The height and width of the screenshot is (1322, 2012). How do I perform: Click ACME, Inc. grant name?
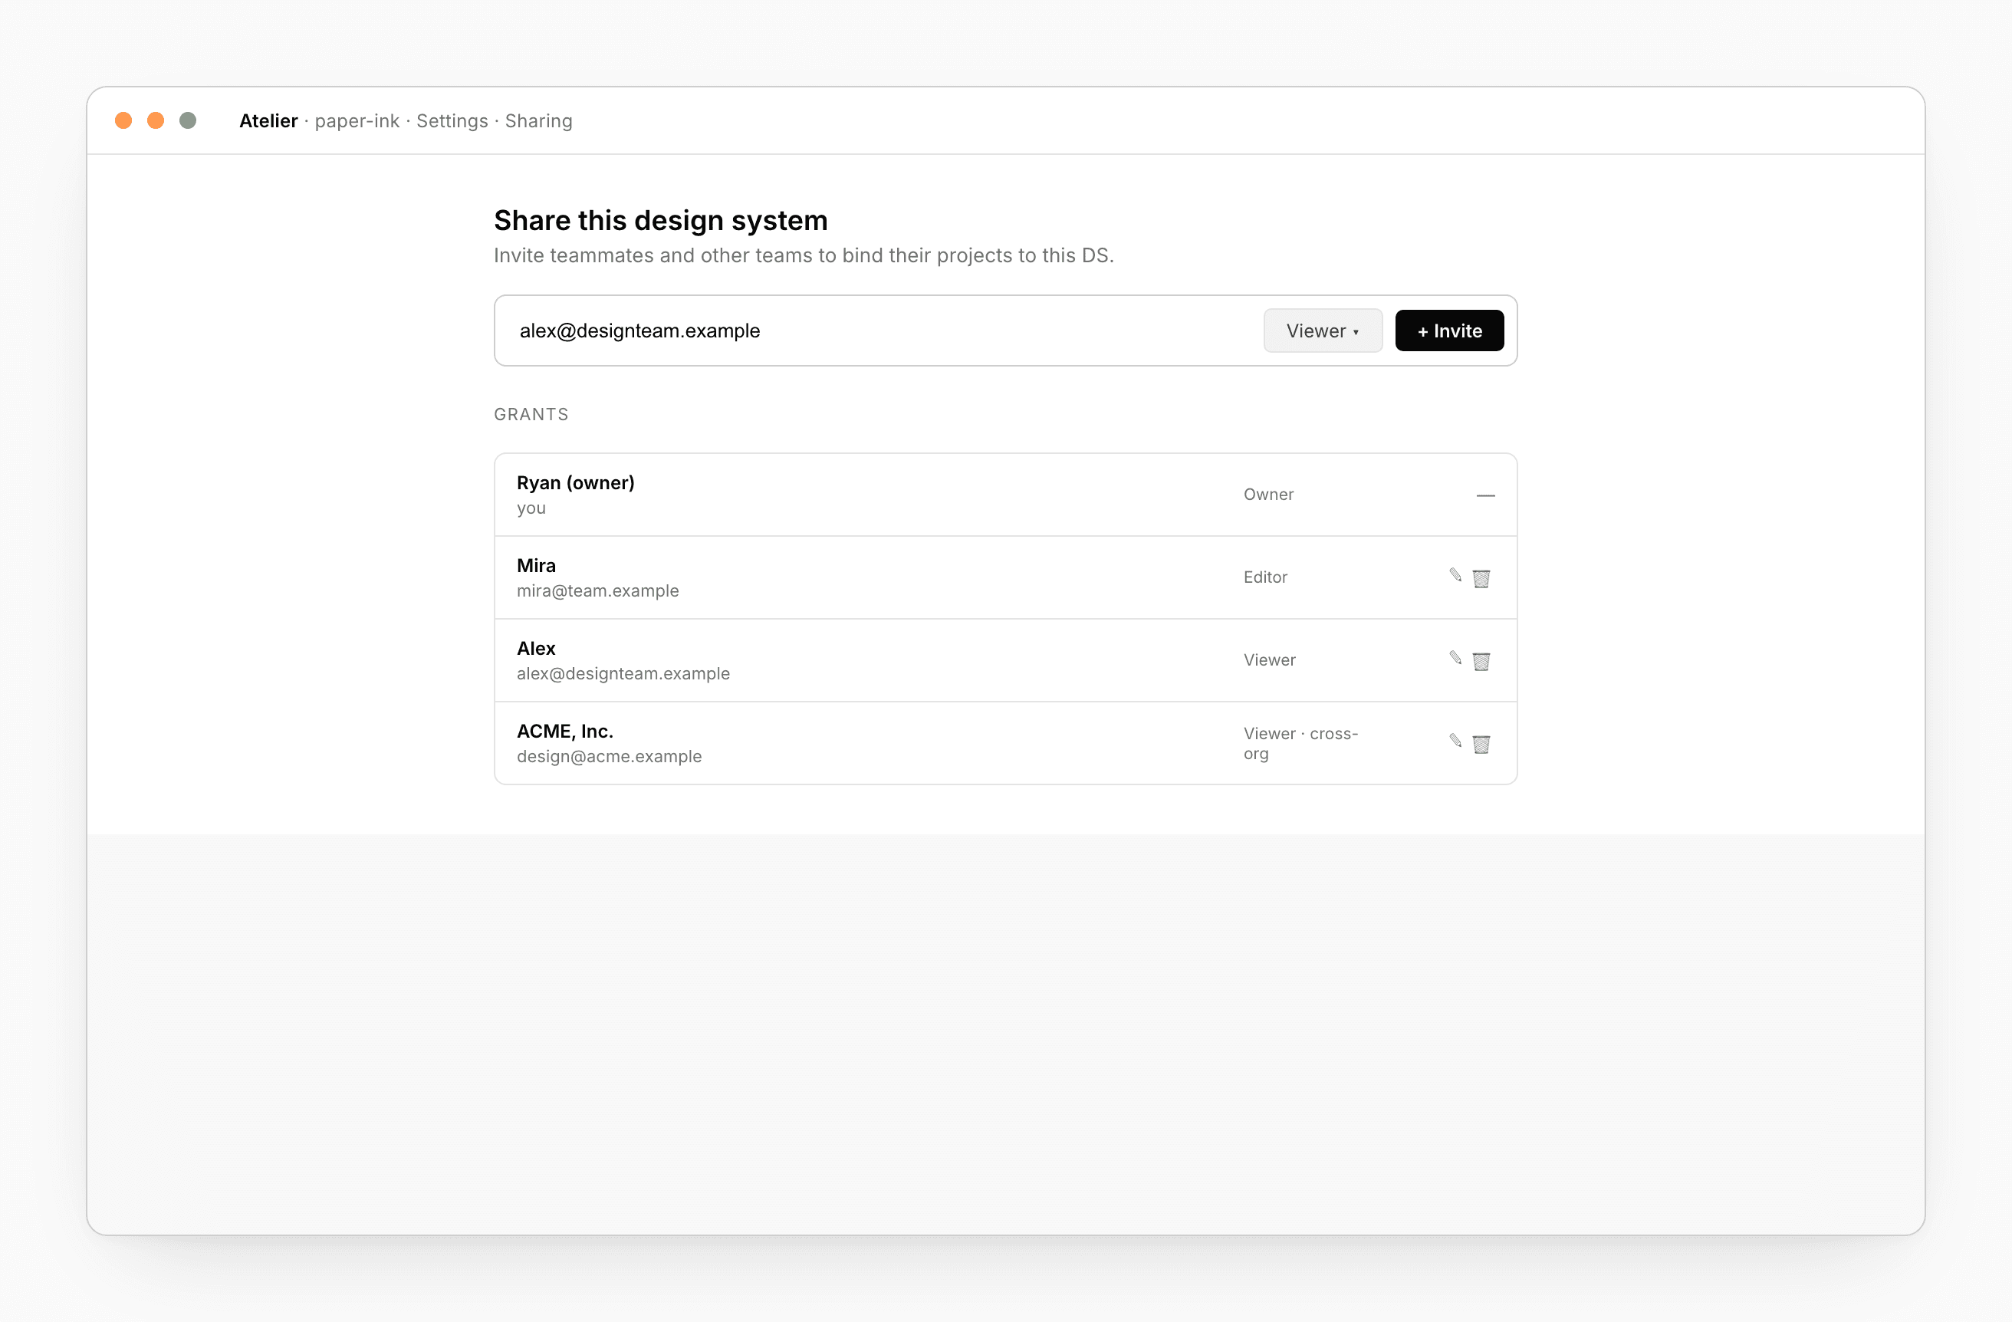point(564,731)
